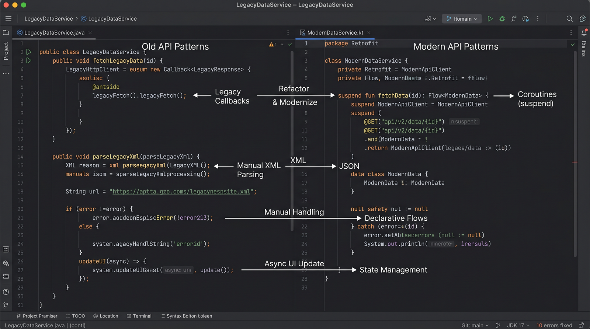Click the 'n suspeni' inlay hint
The image size is (590, 329).
pyautogui.click(x=464, y=122)
